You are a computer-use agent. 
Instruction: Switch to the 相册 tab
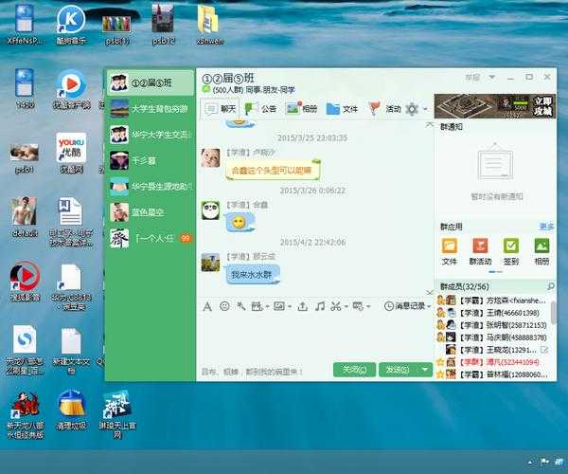click(301, 108)
